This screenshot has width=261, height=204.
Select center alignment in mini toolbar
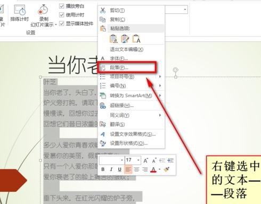coord(136,169)
